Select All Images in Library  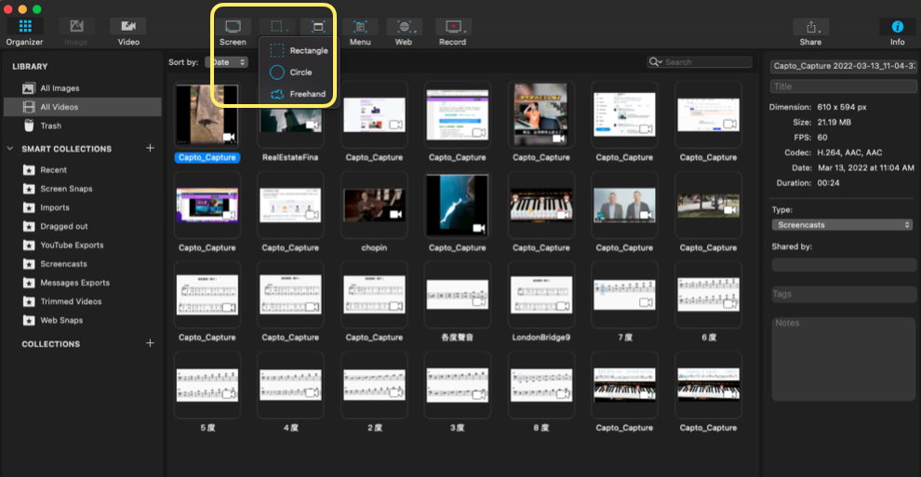[60, 88]
